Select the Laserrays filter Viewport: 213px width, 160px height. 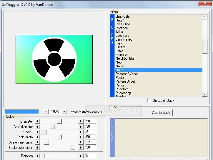coord(159,36)
